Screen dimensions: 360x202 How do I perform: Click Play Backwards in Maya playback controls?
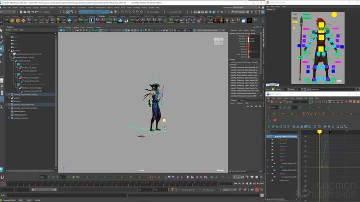[247, 183]
